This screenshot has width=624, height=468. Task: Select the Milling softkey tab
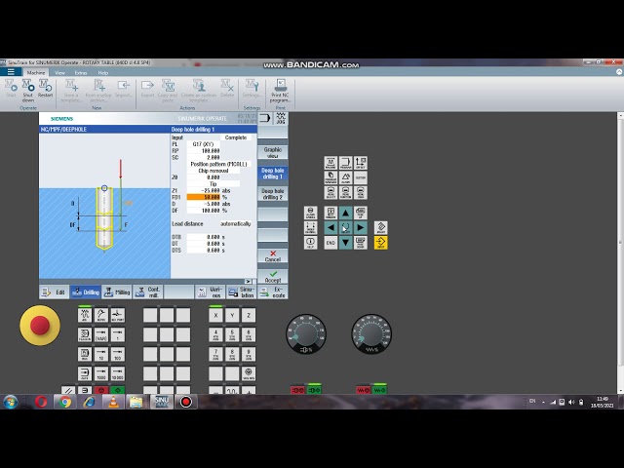click(117, 292)
